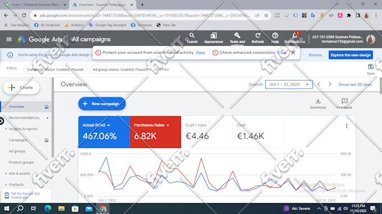Open the Actual ROAS metric dropdown
The image size is (382, 214).
tap(96, 125)
